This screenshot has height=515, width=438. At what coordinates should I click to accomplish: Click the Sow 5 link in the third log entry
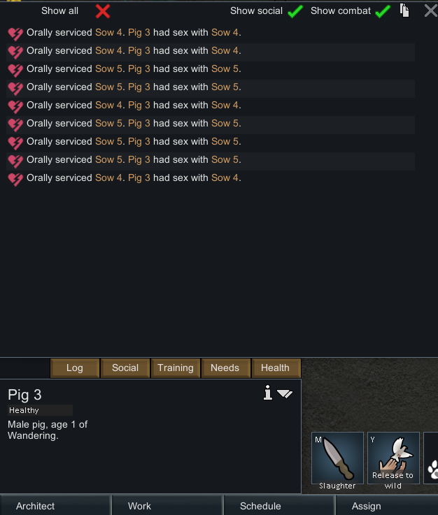point(109,69)
